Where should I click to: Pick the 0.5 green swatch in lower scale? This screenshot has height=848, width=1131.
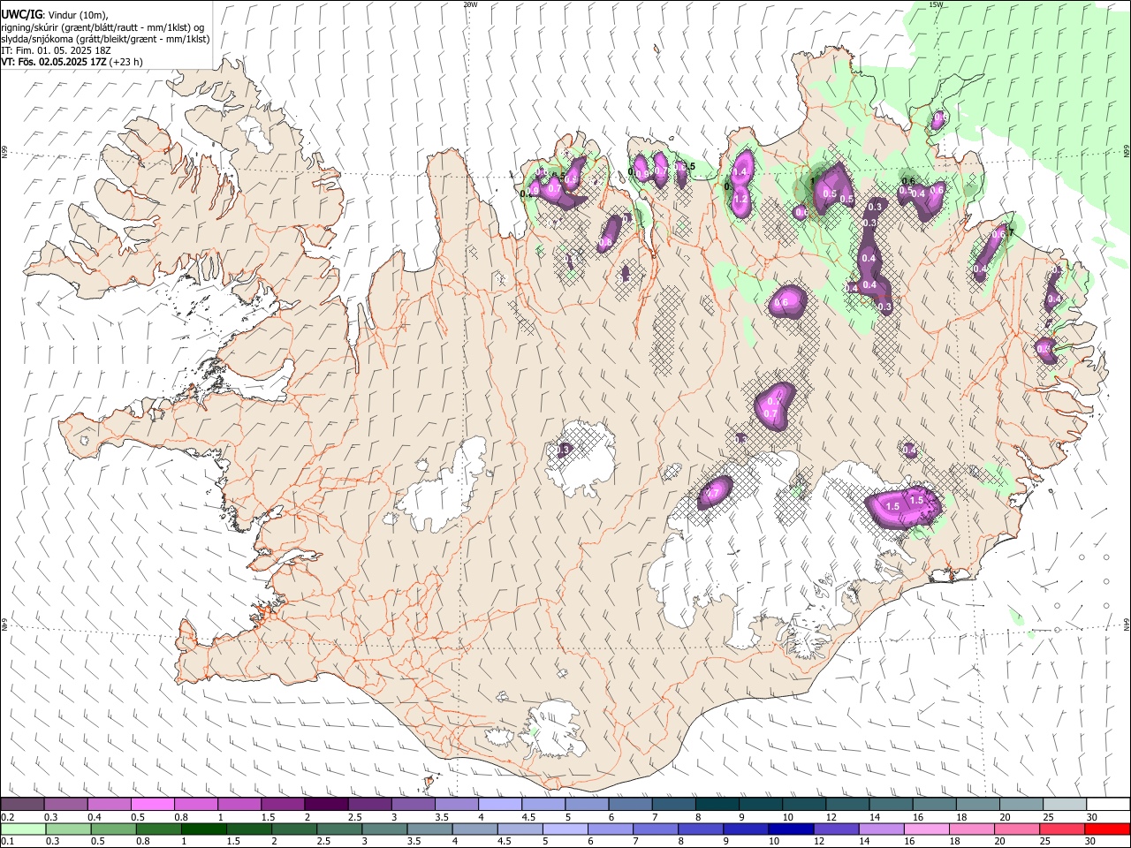113,829
